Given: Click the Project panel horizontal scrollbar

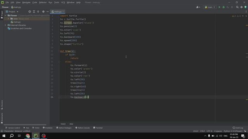Looking at the screenshot, I should [25, 125].
